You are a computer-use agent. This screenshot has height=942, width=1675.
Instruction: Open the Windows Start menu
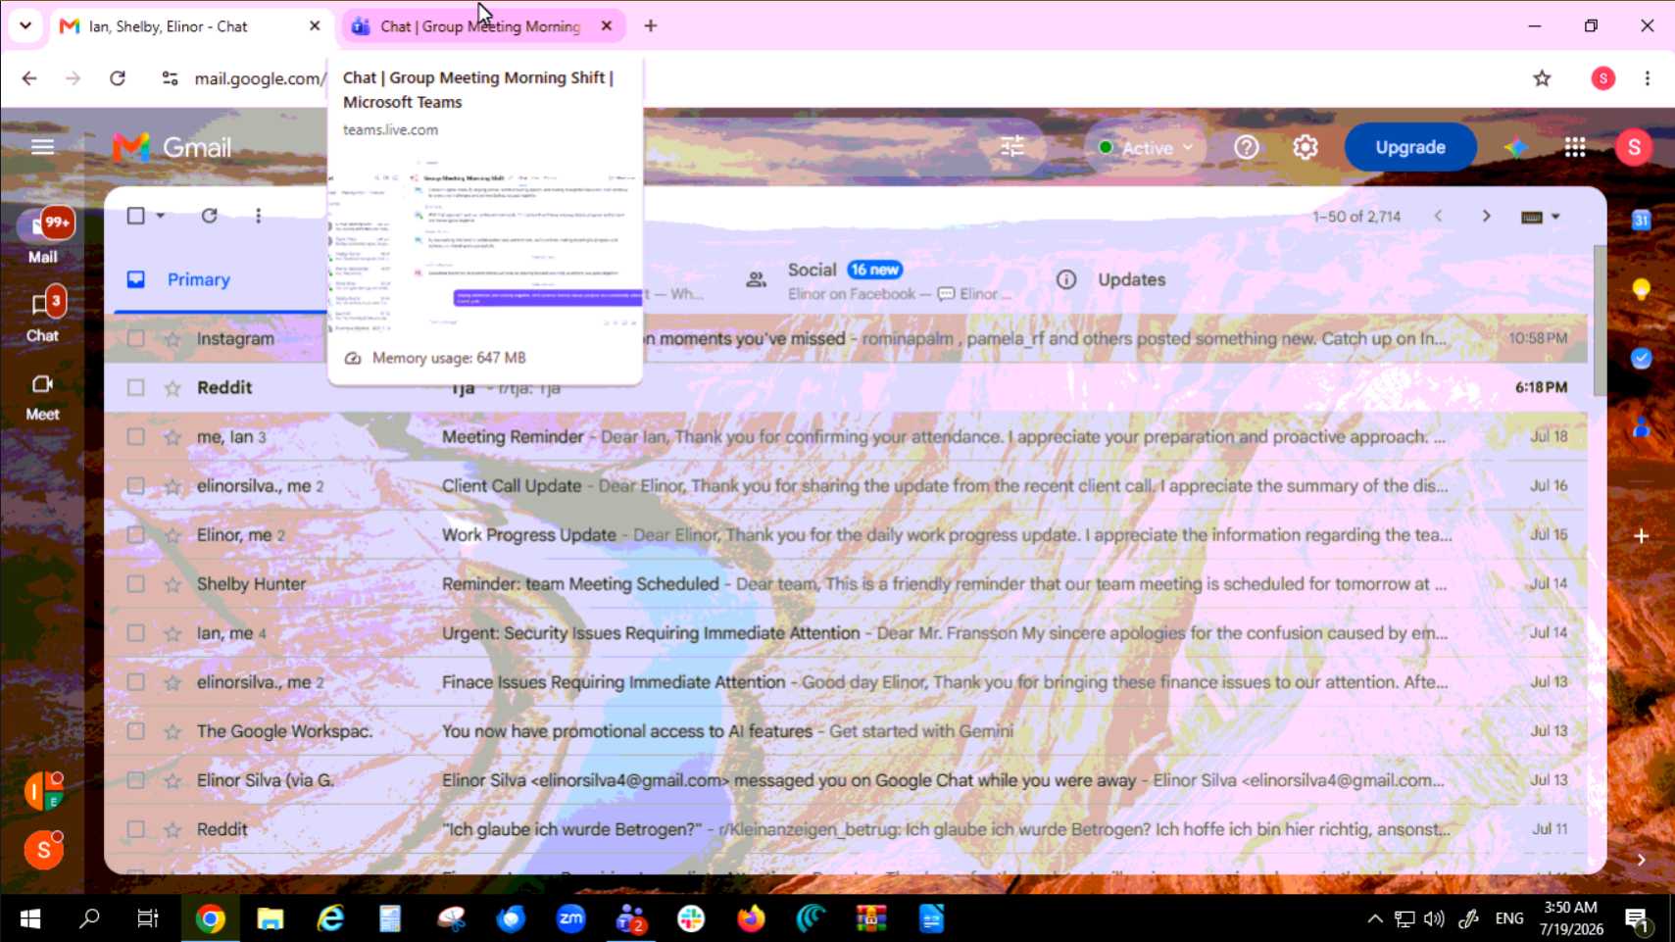click(29, 918)
